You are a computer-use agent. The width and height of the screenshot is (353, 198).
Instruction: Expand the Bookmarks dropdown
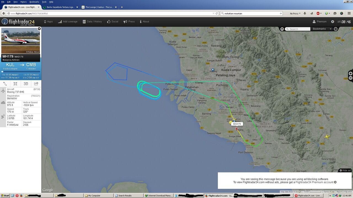click(x=322, y=29)
